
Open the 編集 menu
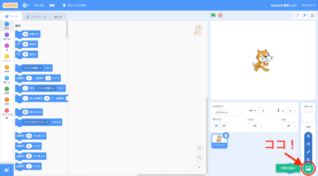tap(52, 5)
